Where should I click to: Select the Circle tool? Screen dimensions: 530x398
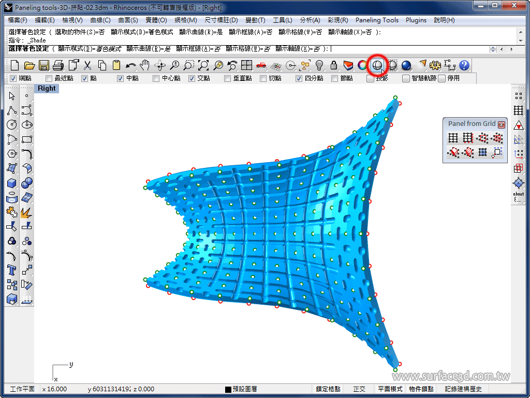click(12, 124)
